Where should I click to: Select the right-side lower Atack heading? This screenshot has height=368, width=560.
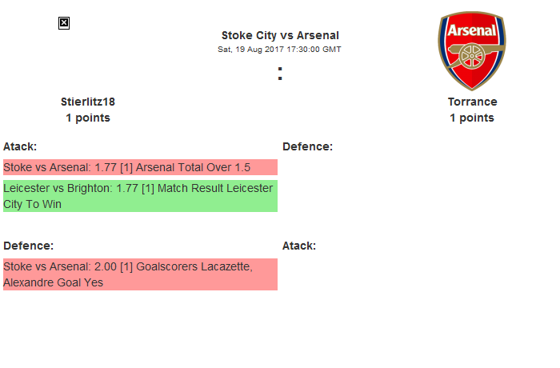coord(299,246)
